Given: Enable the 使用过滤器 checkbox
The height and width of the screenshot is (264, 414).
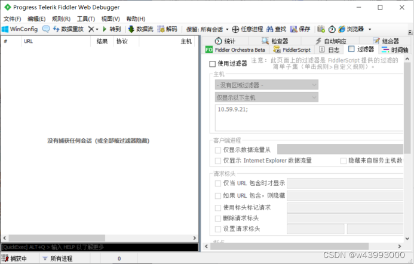Looking at the screenshot, I should 212,64.
